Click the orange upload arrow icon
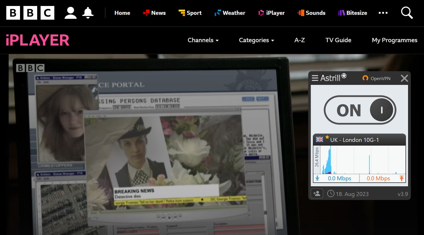The height and width of the screenshot is (235, 424). (402, 178)
